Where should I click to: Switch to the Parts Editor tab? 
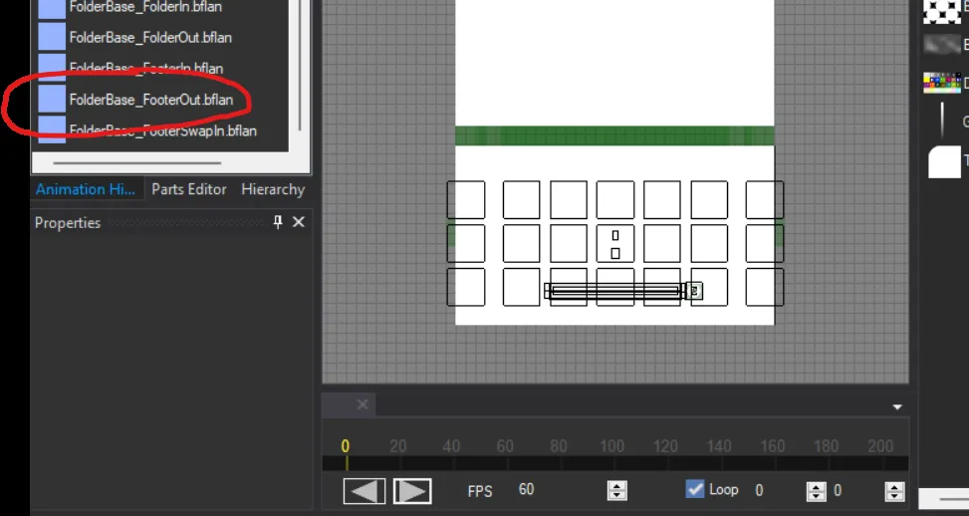coord(189,189)
